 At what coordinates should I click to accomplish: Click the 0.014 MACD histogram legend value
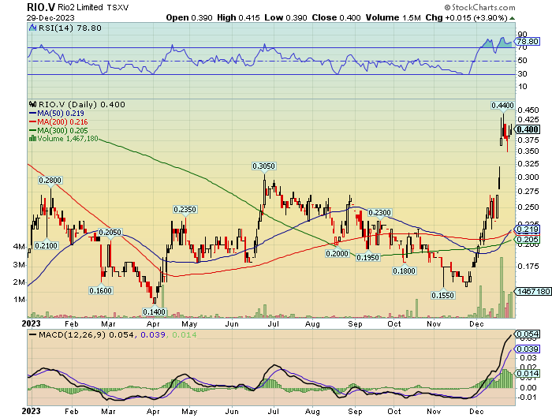click(182, 334)
